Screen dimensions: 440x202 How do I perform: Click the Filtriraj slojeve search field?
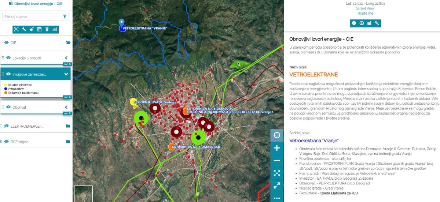coord(31,16)
